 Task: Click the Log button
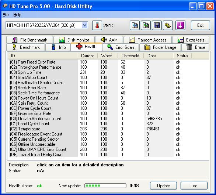point(194,186)
